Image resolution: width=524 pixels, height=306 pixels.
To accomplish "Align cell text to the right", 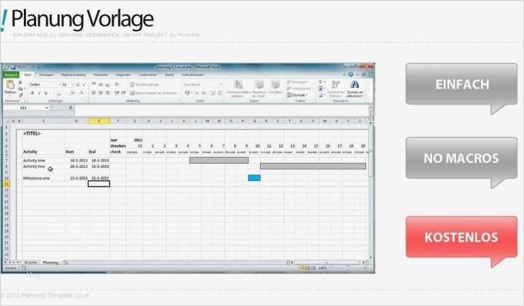I will point(108,93).
